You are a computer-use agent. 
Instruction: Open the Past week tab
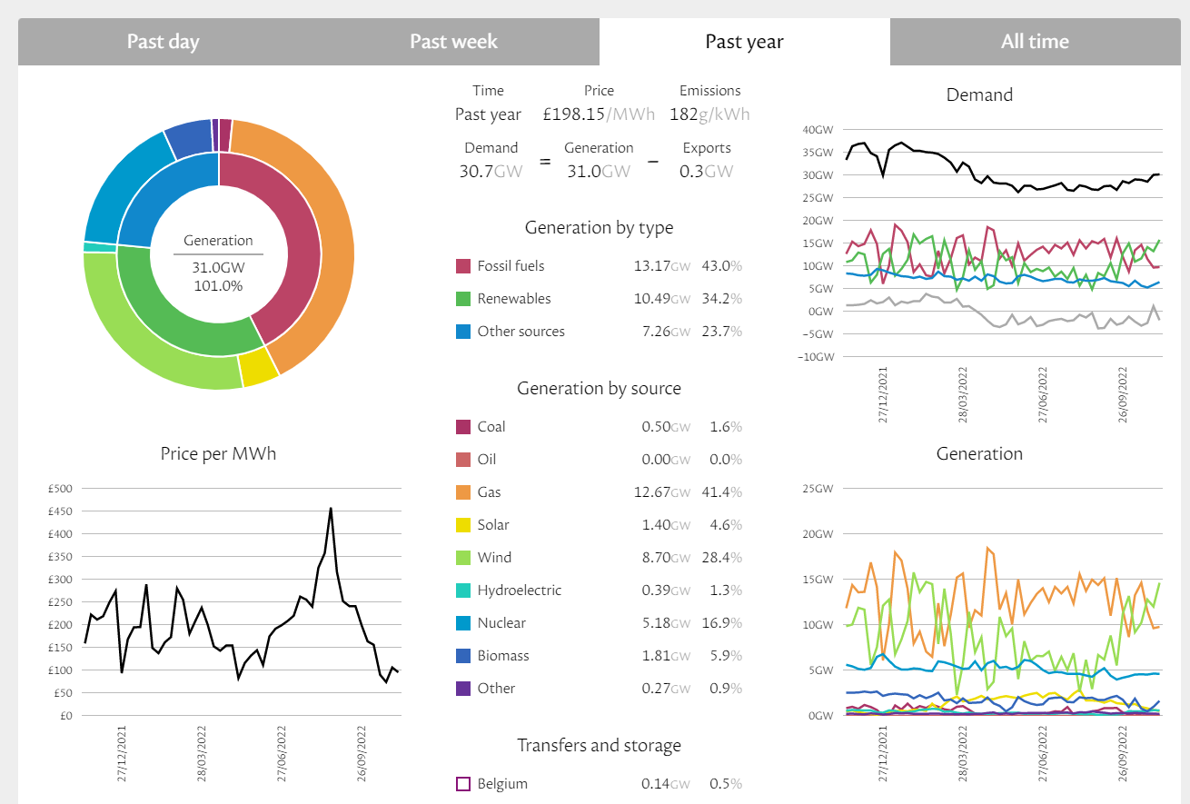click(x=453, y=42)
